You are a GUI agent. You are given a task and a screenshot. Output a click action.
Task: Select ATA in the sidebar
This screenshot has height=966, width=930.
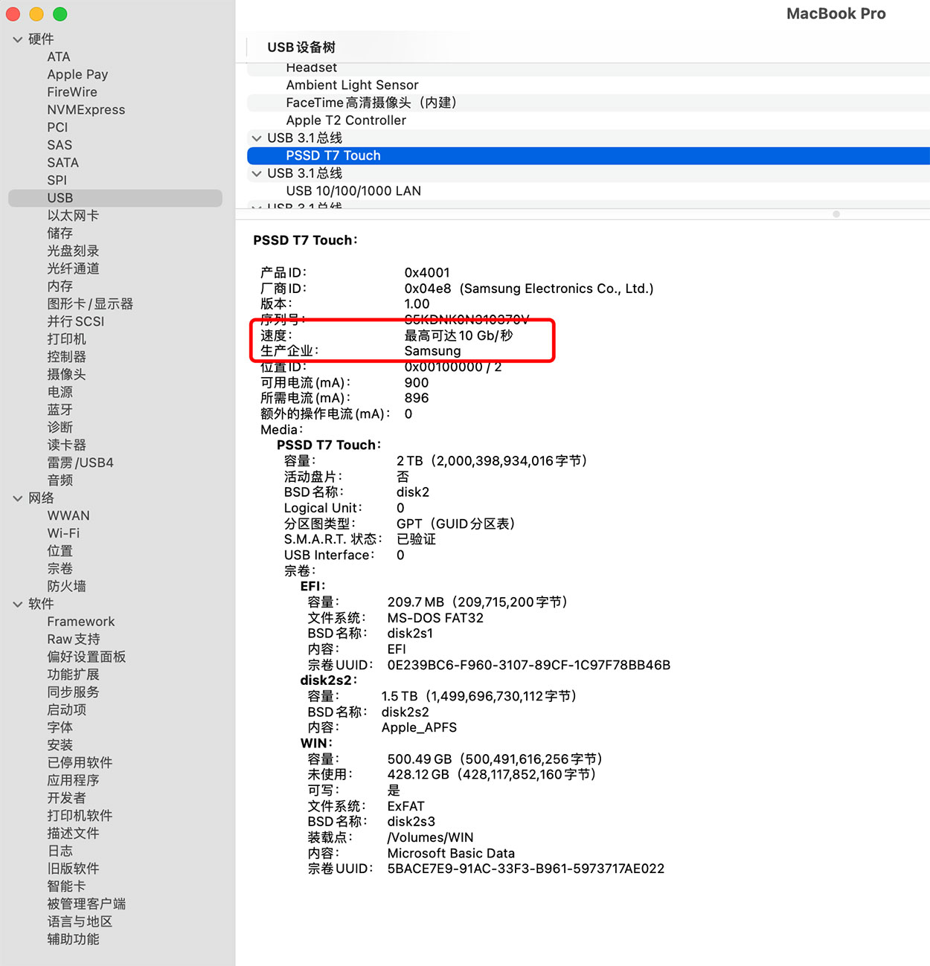click(x=59, y=57)
